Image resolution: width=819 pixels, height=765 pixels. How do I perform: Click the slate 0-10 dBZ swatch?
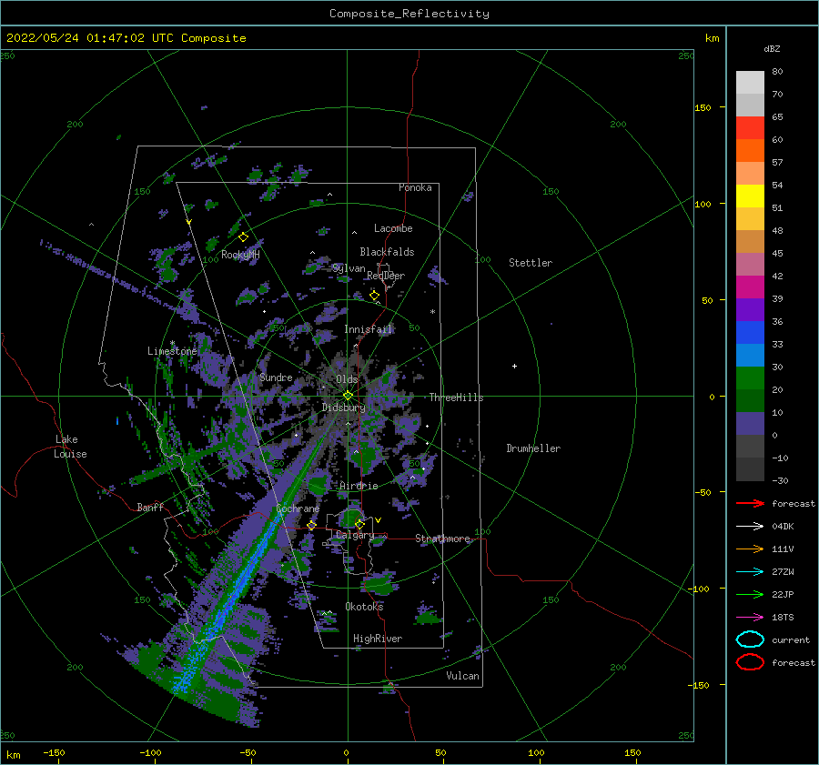click(x=750, y=424)
